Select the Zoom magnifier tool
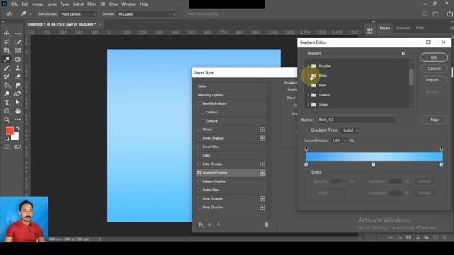 pyautogui.click(x=6, y=120)
